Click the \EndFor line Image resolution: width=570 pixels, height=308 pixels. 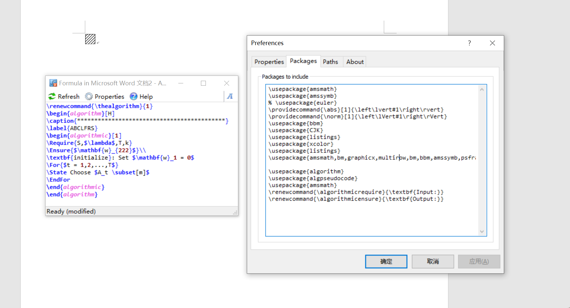point(58,180)
